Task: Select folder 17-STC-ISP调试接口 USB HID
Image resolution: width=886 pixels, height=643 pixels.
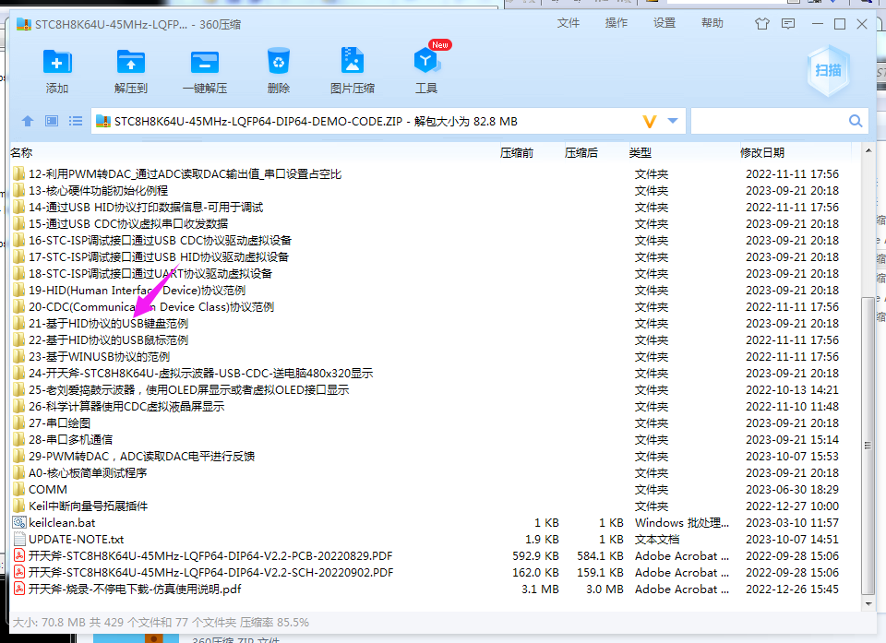Action: (x=159, y=257)
